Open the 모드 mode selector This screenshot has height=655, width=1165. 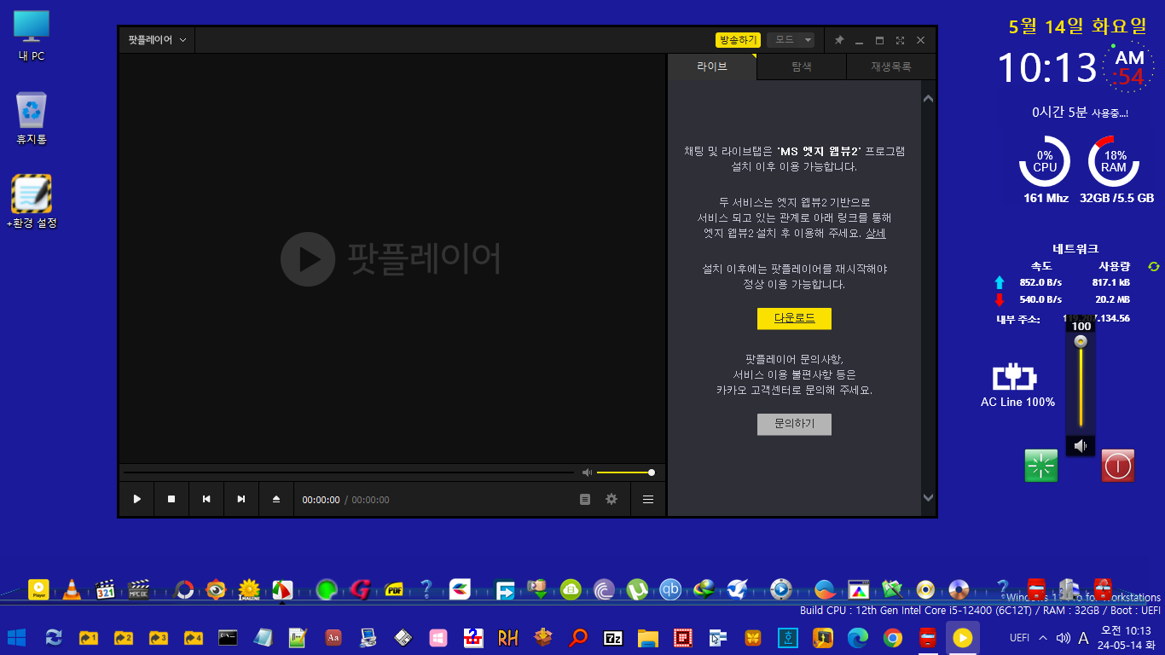[x=791, y=40]
